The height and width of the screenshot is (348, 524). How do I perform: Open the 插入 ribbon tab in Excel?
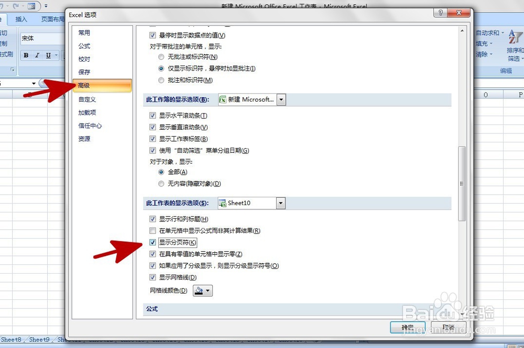pyautogui.click(x=21, y=19)
